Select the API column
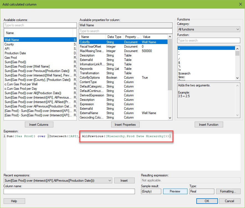 (x=40, y=49)
